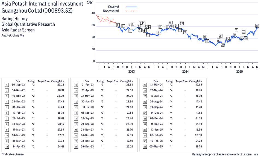261x156 pixels.
Task: Click the red dotted Not covered legend line
Action: click(x=131, y=11)
